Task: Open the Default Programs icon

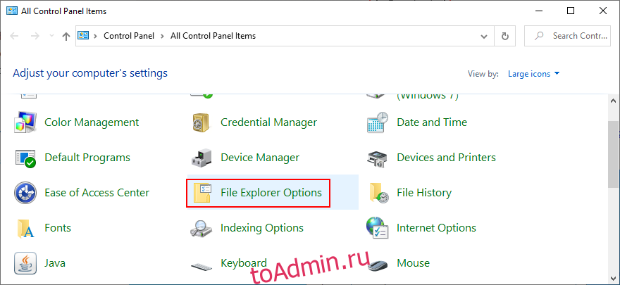Action: coord(25,158)
